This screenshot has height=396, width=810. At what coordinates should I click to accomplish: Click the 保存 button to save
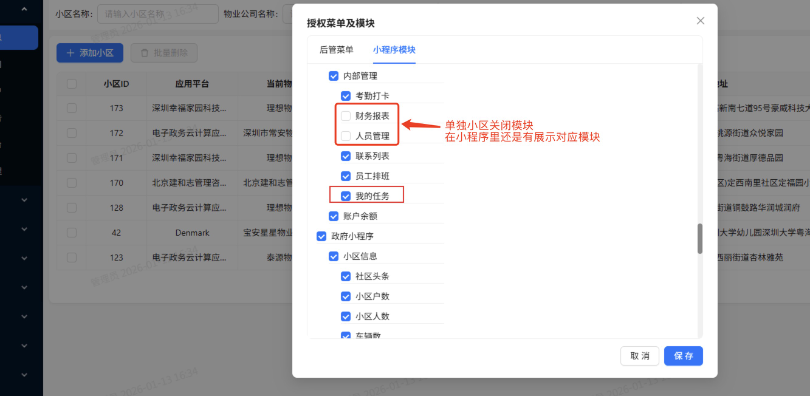[683, 356]
